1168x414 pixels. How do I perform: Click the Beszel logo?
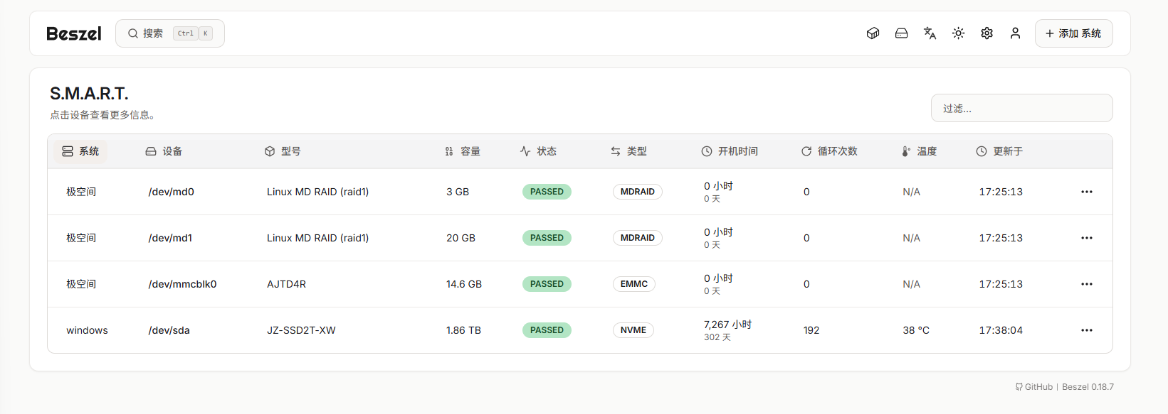(x=74, y=33)
